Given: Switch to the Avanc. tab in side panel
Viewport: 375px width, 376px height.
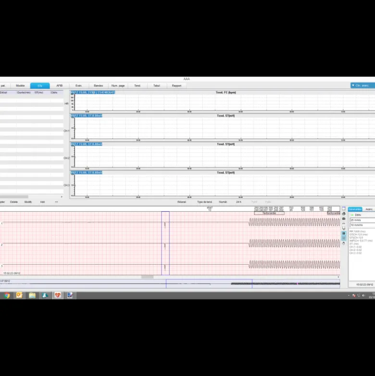Looking at the screenshot, I should [369, 209].
